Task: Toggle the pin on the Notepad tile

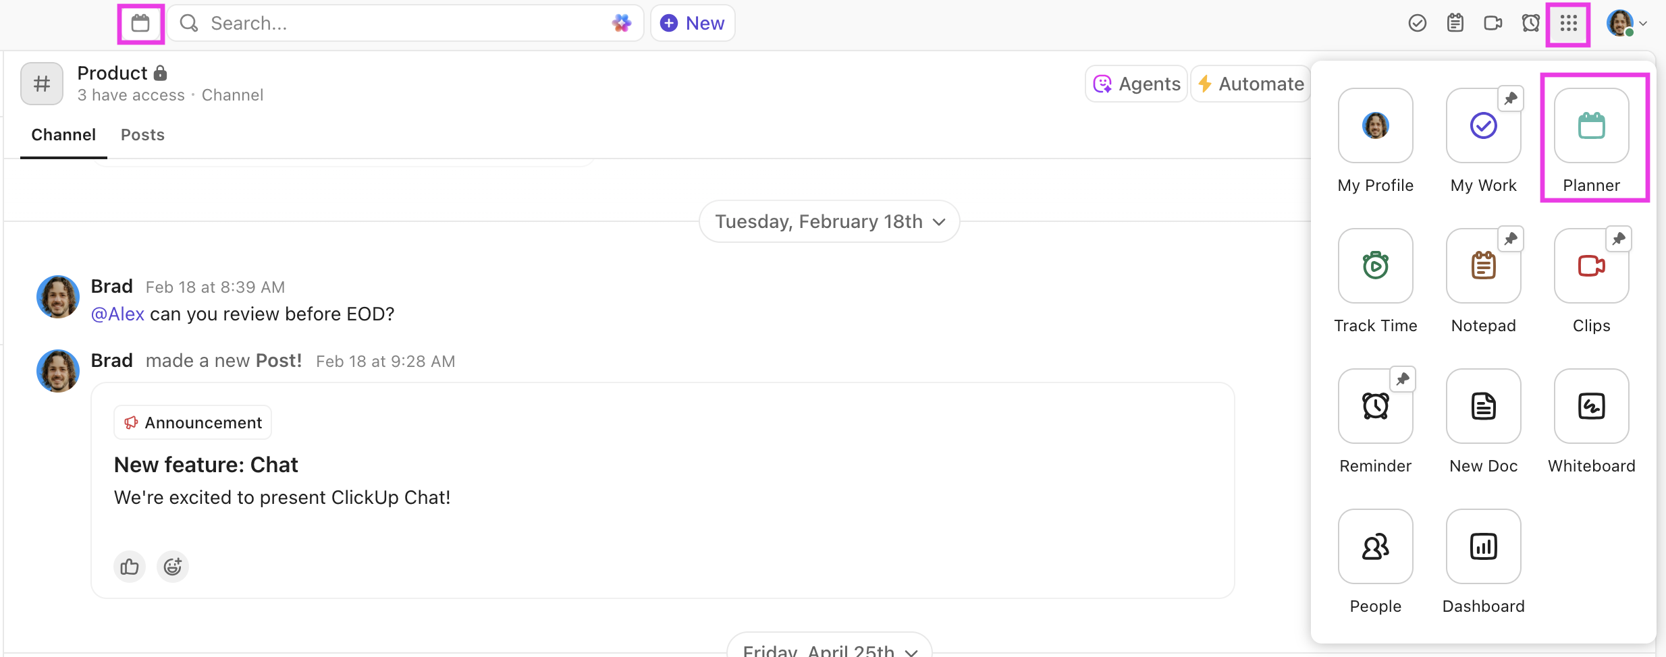Action: tap(1511, 238)
